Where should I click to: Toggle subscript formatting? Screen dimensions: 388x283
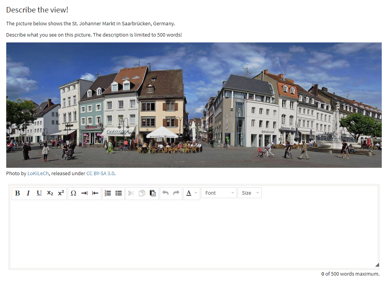50,193
